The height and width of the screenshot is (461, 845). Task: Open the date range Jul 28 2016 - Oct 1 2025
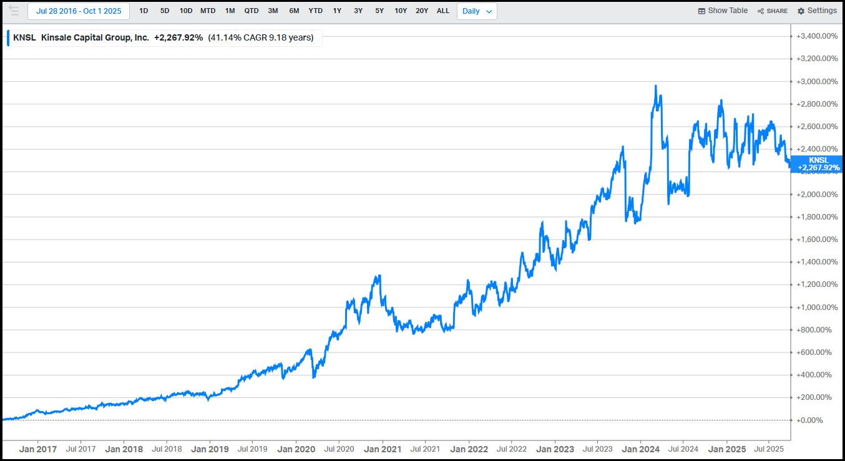pos(79,11)
